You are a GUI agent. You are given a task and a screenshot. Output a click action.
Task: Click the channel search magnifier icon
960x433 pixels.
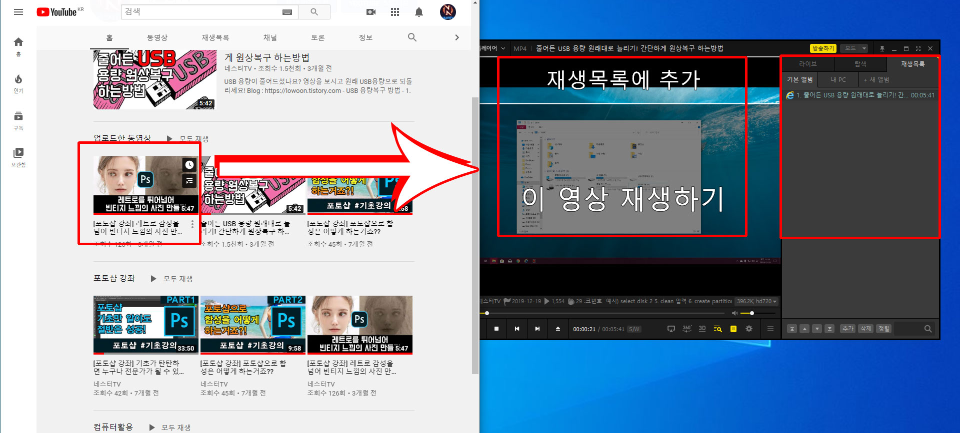point(412,37)
